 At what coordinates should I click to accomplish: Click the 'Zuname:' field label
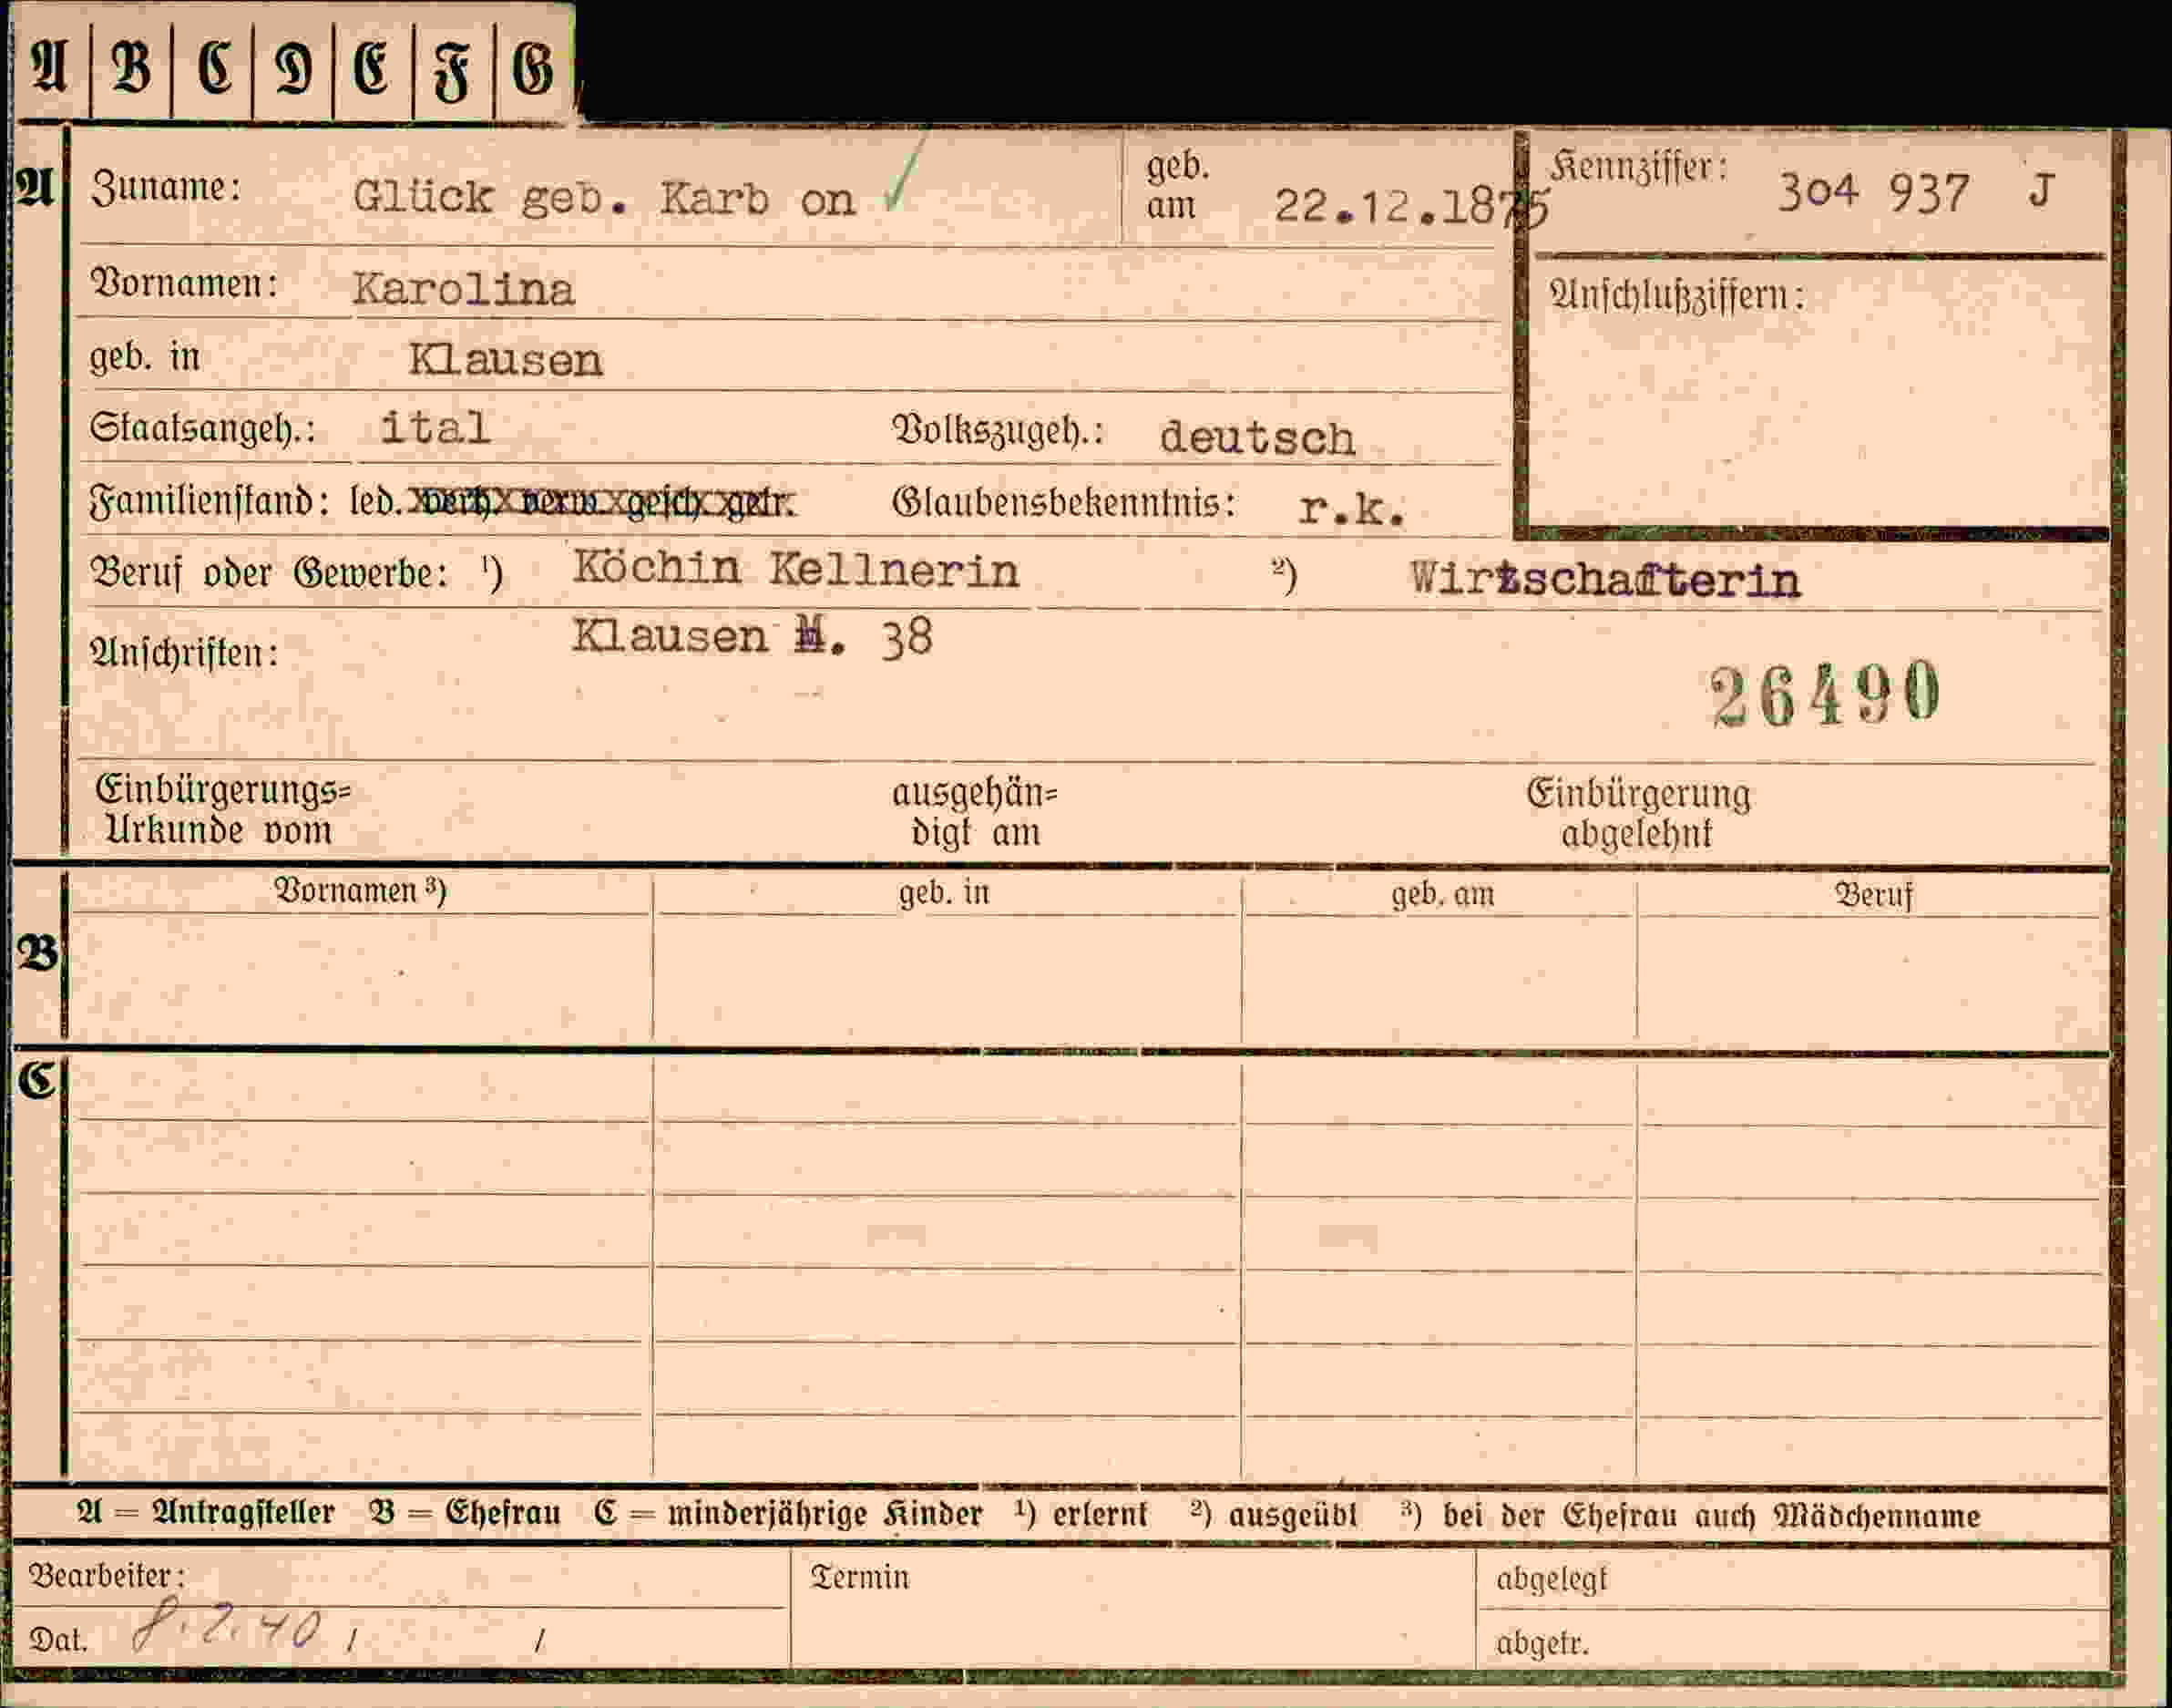coord(166,188)
